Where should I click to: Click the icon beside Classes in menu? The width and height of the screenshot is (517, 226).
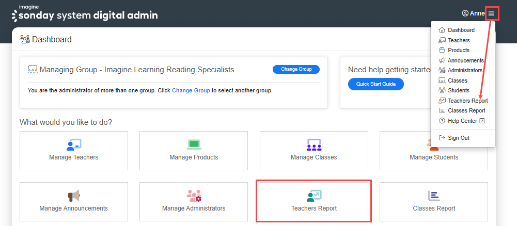click(442, 80)
